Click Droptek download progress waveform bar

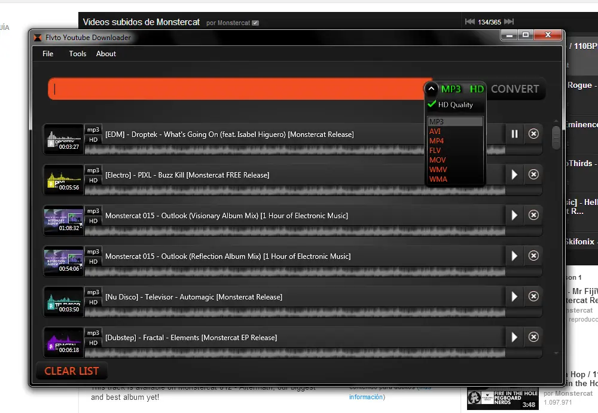coord(295,149)
